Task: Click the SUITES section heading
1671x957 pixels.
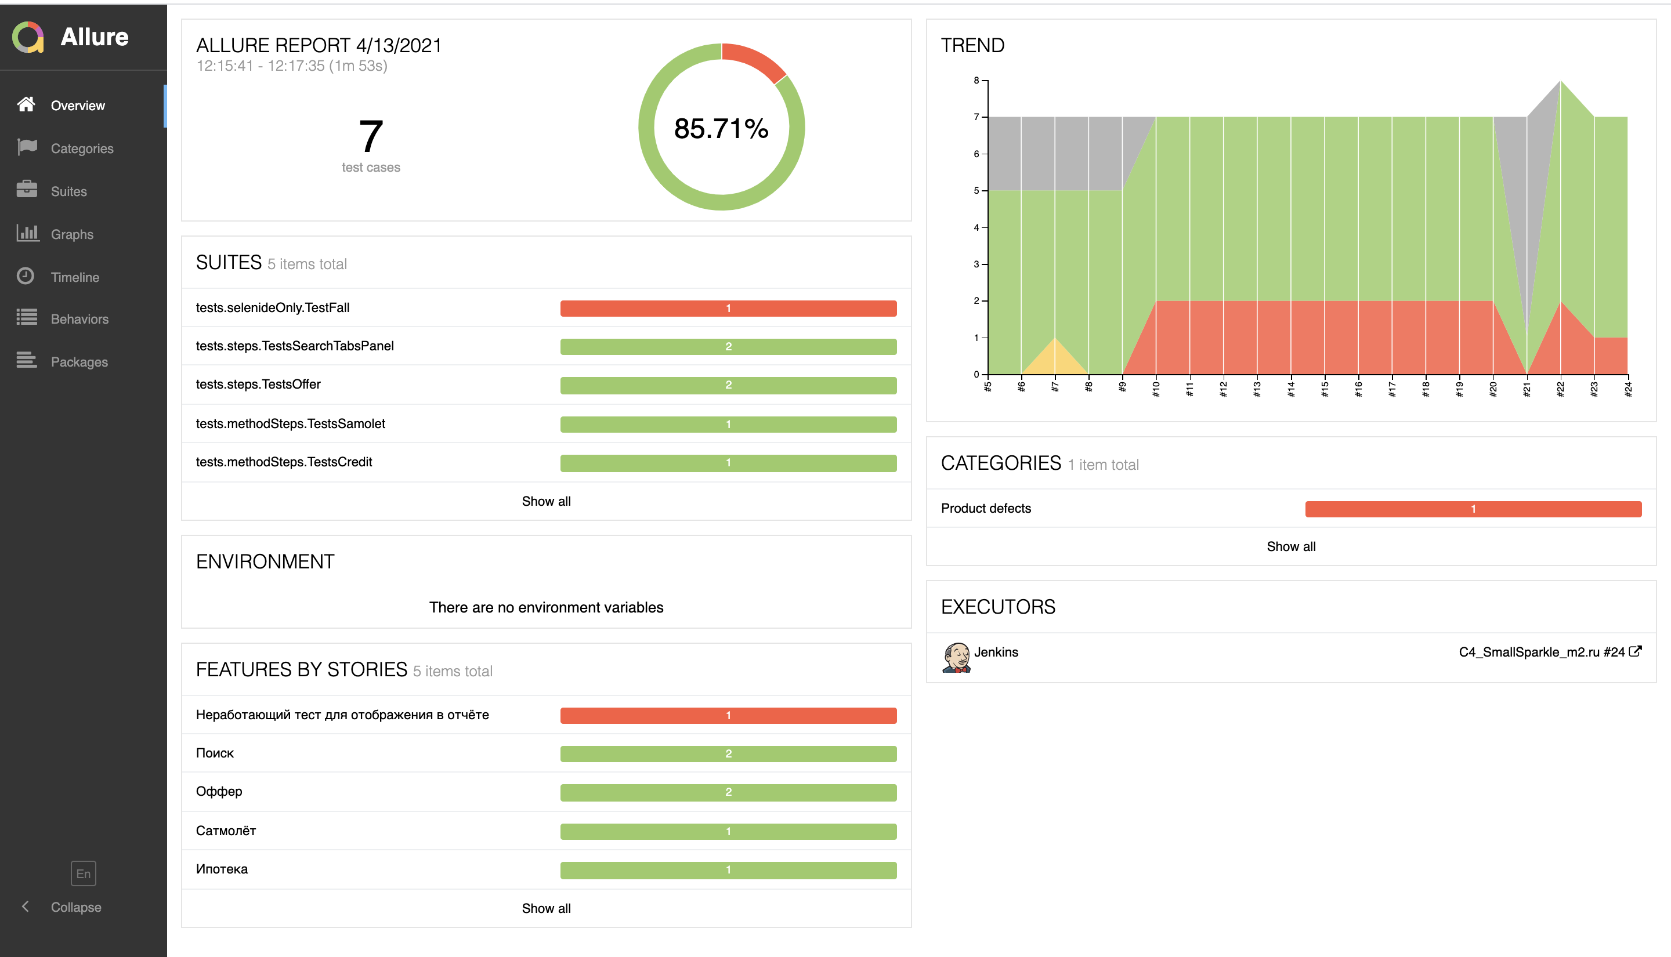Action: coord(229,262)
